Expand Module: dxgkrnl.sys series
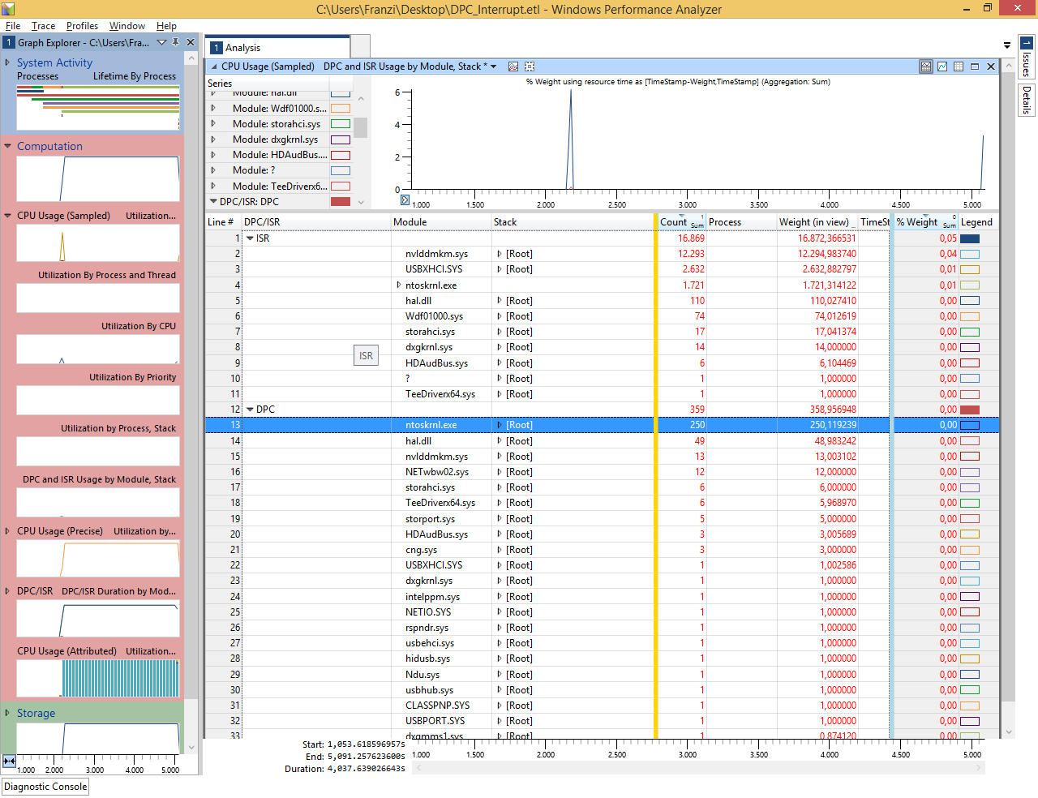This screenshot has height=798, width=1038. 214,139
